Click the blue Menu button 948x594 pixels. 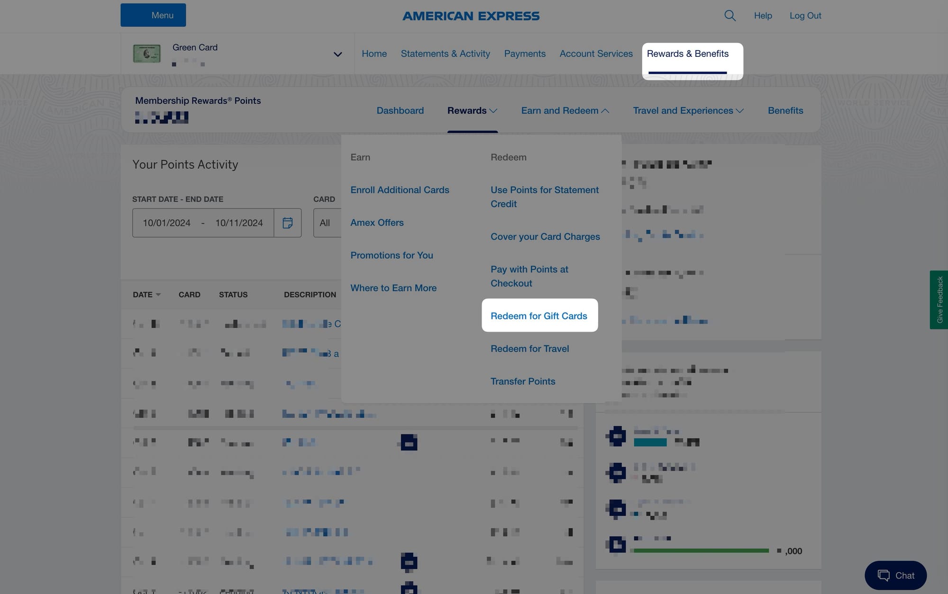pos(153,15)
